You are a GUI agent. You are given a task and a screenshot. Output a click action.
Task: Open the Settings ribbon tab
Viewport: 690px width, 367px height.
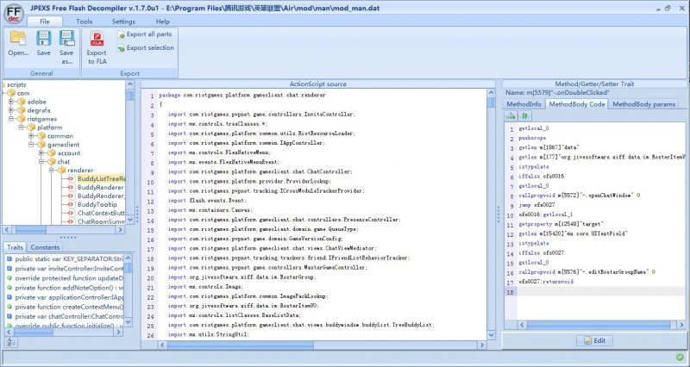(x=123, y=21)
